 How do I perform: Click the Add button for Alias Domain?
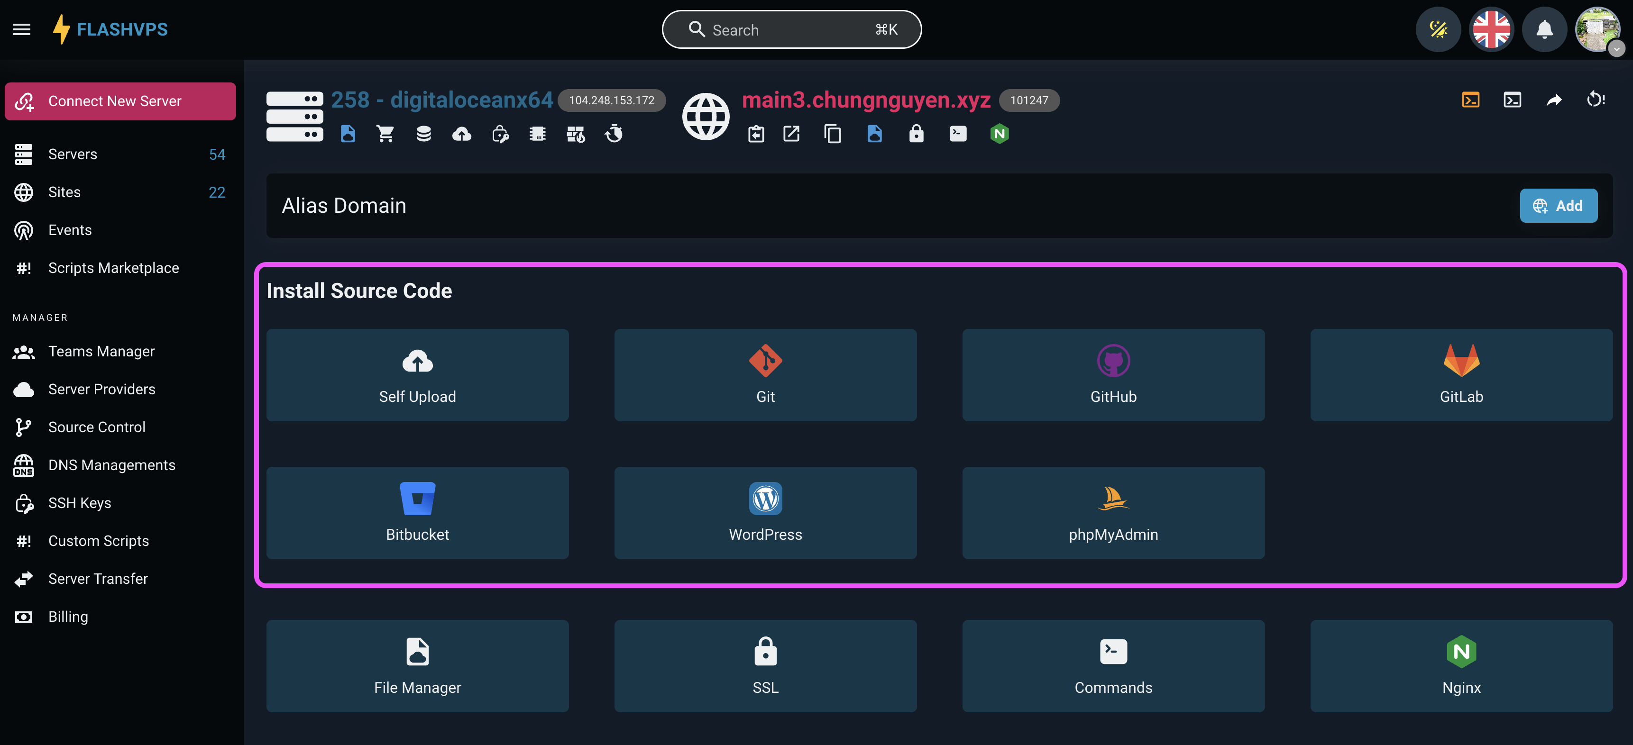tap(1559, 205)
